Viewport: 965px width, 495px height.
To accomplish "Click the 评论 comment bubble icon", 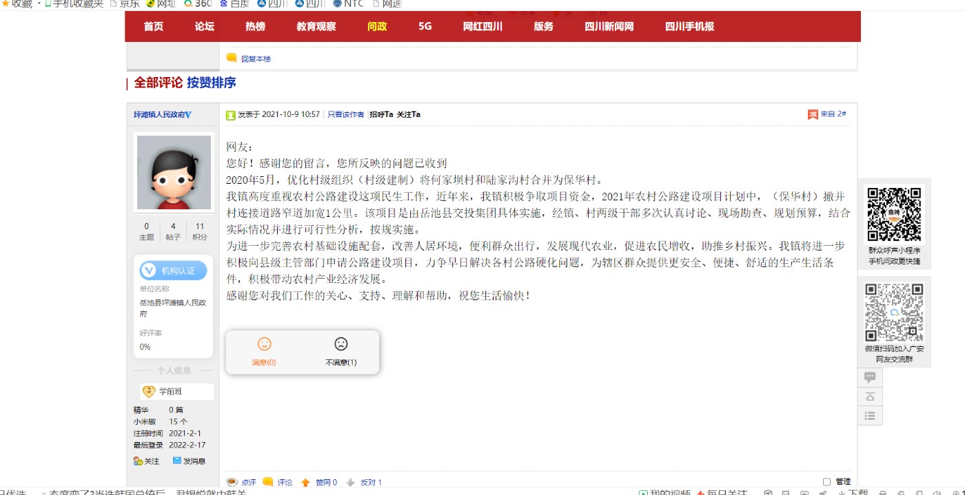I will (x=268, y=482).
